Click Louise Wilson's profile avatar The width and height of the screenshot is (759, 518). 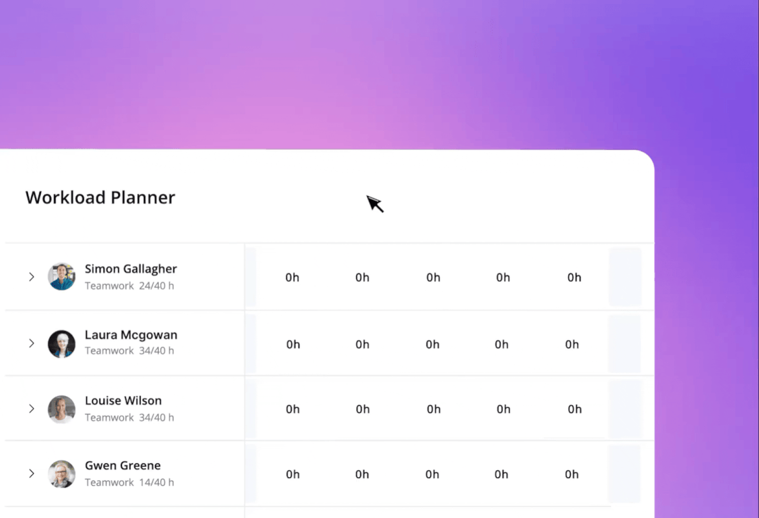(62, 409)
